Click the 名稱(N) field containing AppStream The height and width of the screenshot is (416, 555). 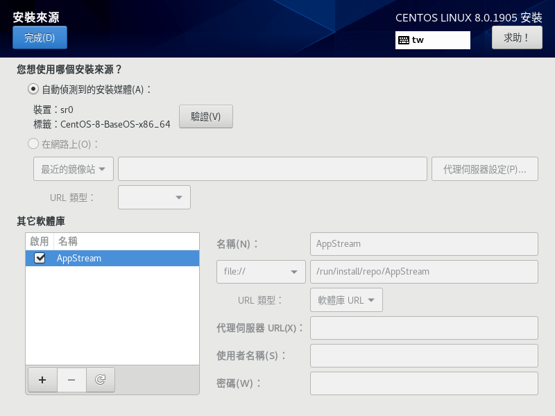pos(424,244)
